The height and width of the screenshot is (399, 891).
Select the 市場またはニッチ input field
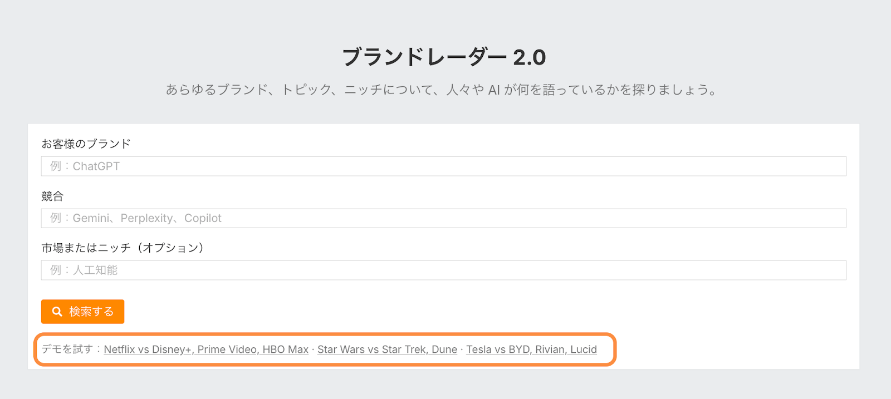point(443,270)
